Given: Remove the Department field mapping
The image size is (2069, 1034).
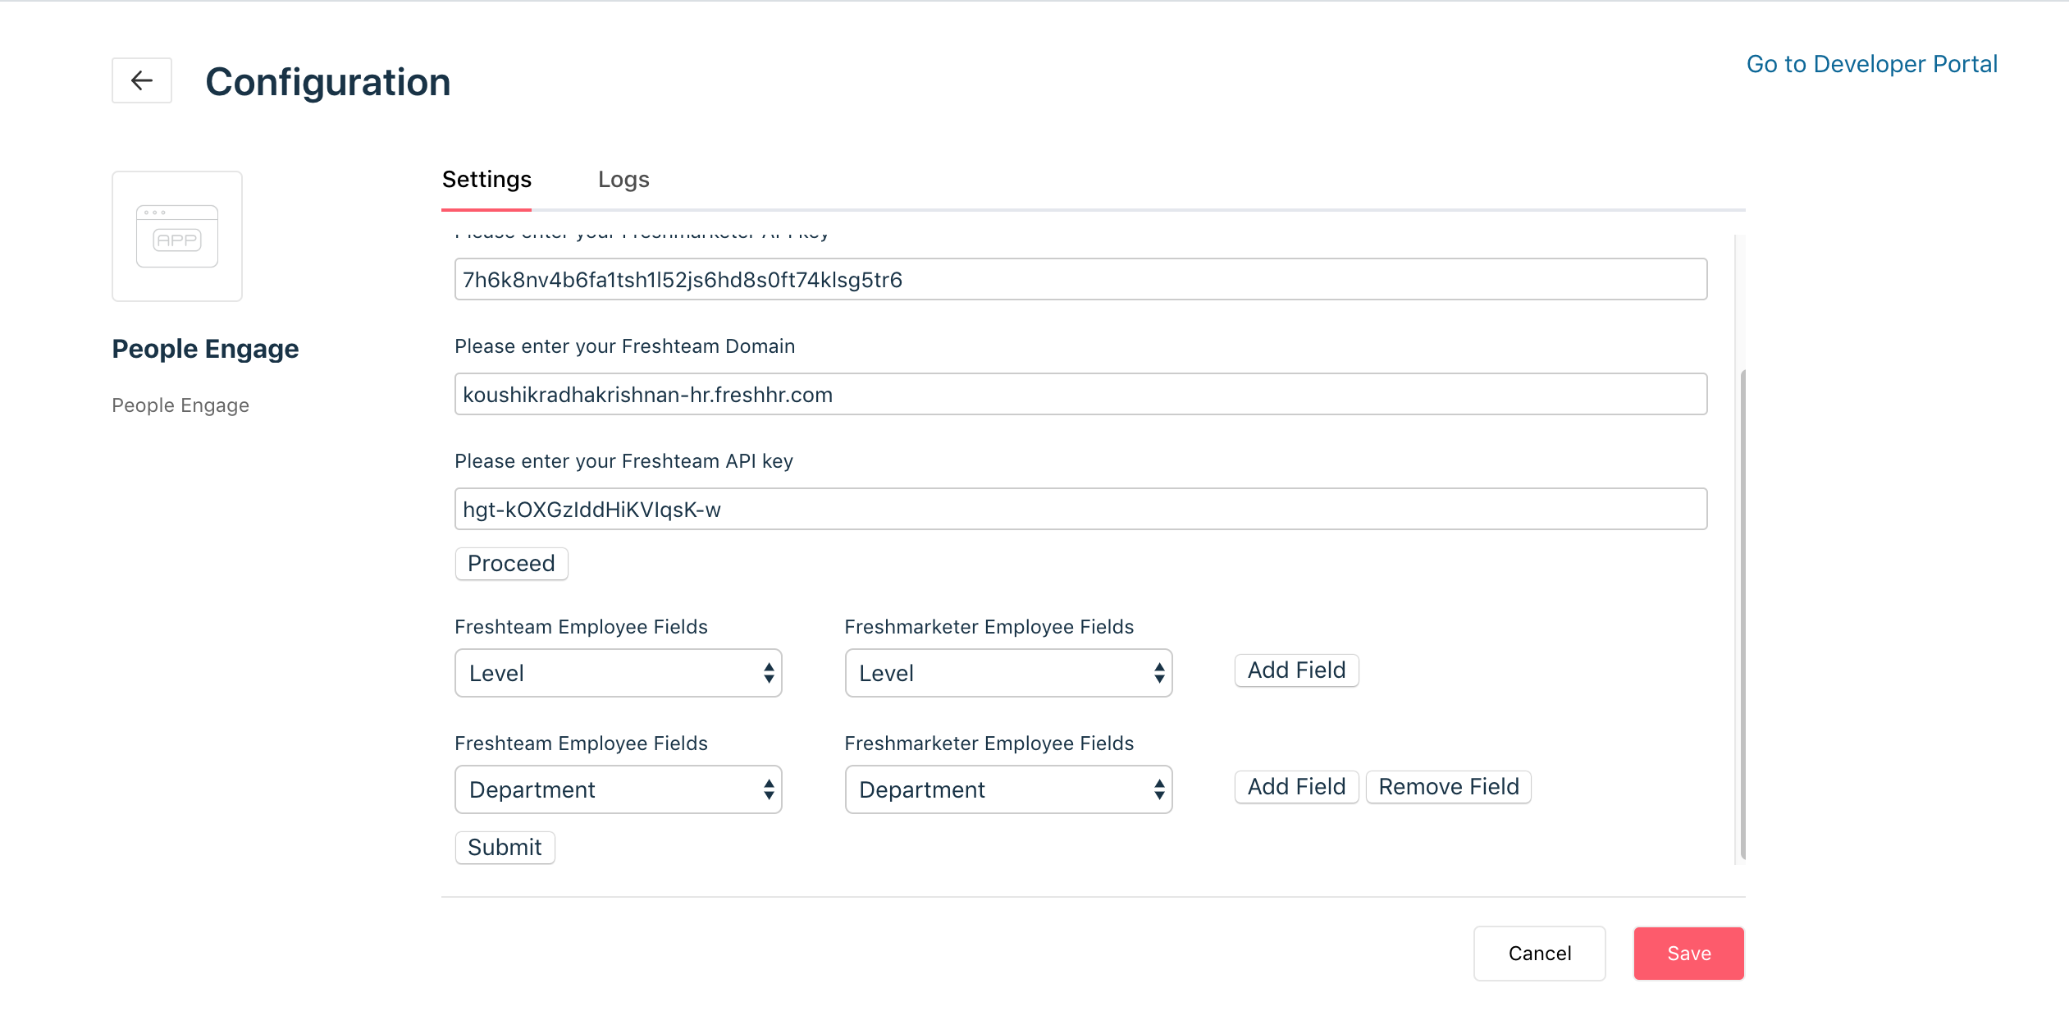Looking at the screenshot, I should (1448, 787).
